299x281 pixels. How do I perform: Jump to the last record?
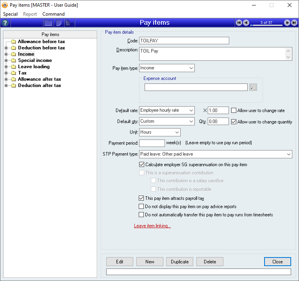pyautogui.click(x=294, y=23)
